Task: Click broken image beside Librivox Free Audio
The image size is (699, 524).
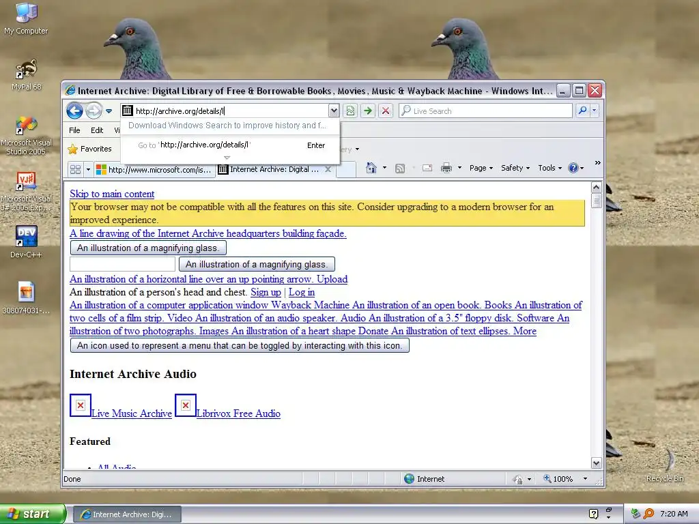Action: click(x=186, y=405)
